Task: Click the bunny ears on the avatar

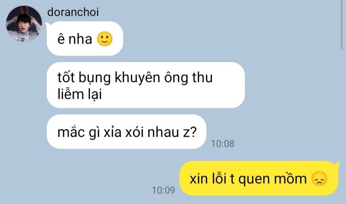Action: tap(25, 11)
